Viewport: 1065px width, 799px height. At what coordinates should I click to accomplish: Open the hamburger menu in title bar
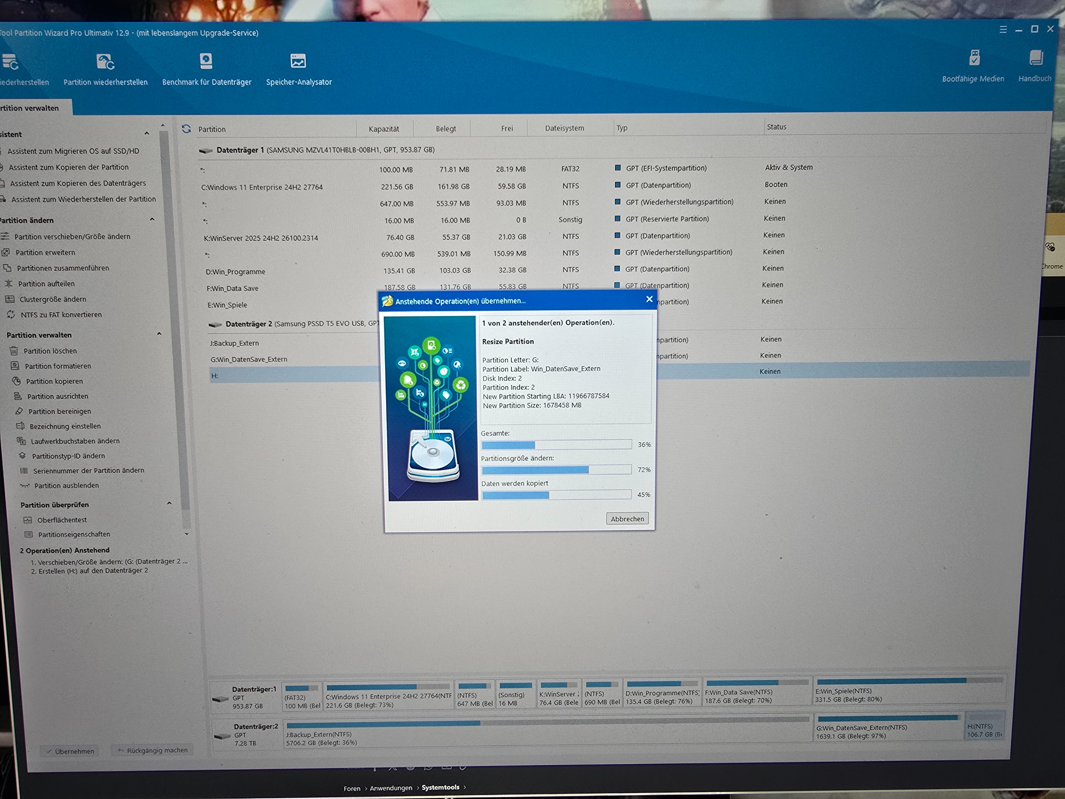click(x=1003, y=30)
